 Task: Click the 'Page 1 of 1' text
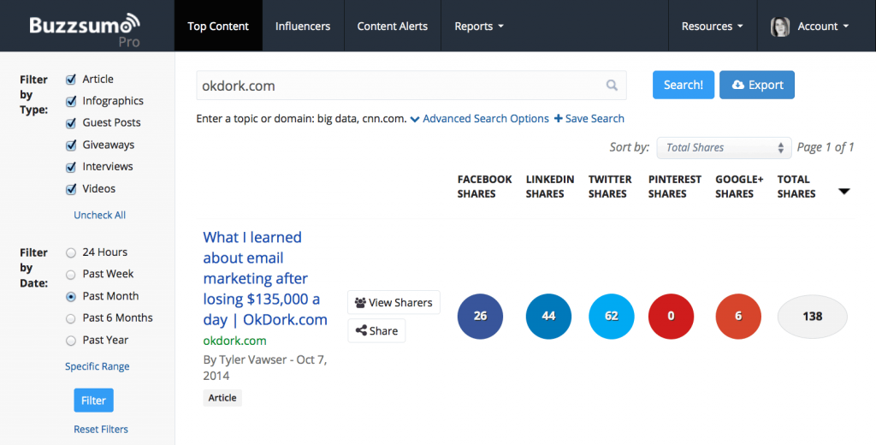pos(826,147)
